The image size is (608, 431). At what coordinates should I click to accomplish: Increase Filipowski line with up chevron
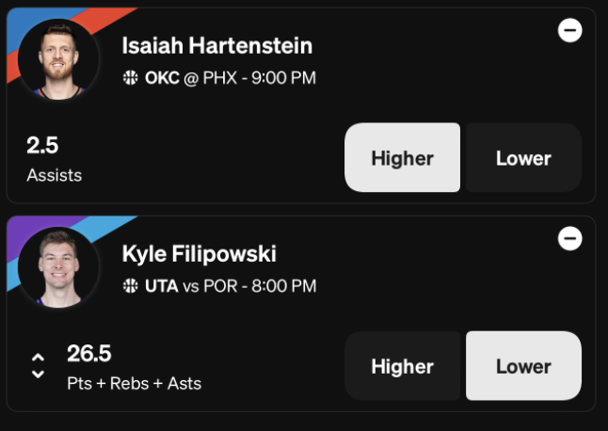point(38,357)
